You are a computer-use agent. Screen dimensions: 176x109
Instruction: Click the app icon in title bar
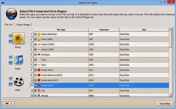coord(3,2)
